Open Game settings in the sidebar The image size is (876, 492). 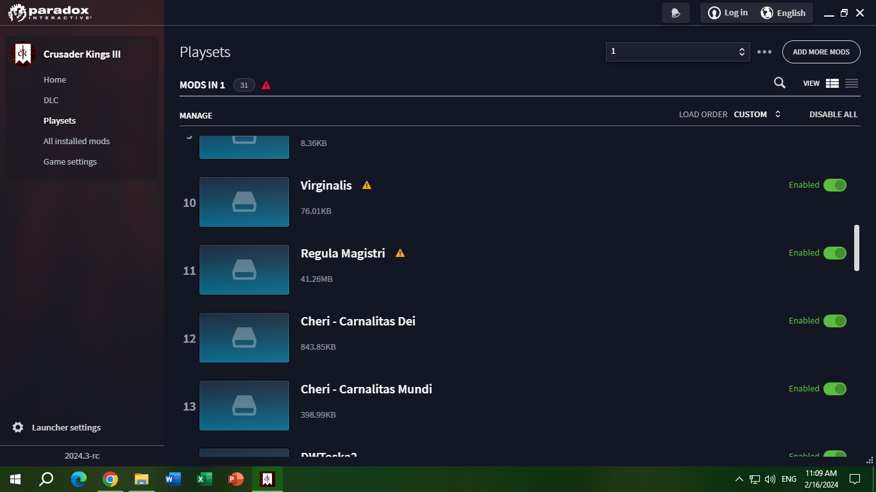pos(71,162)
